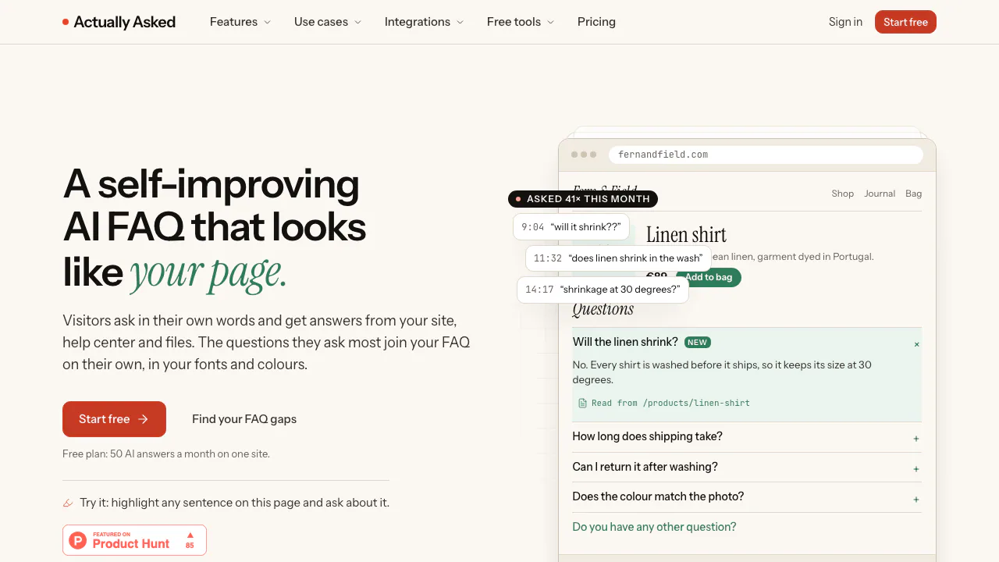Open the Use cases dropdown

click(x=328, y=22)
